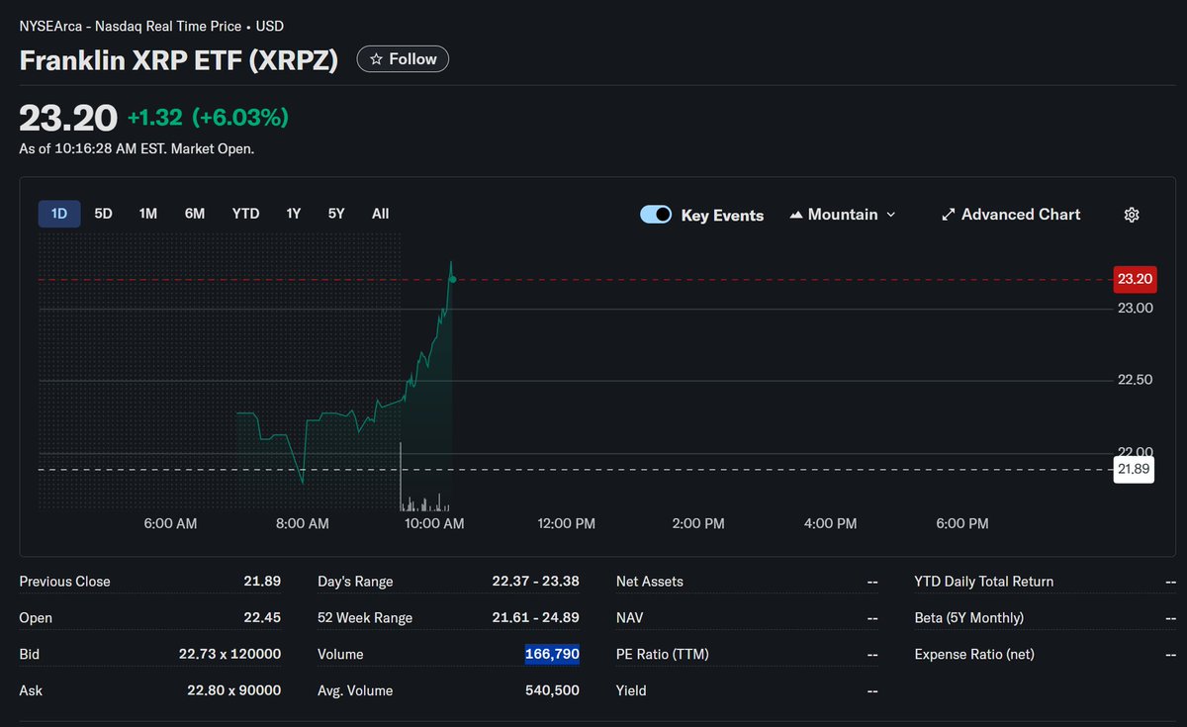Select the 6M time range
The height and width of the screenshot is (727, 1187).
pyautogui.click(x=195, y=214)
